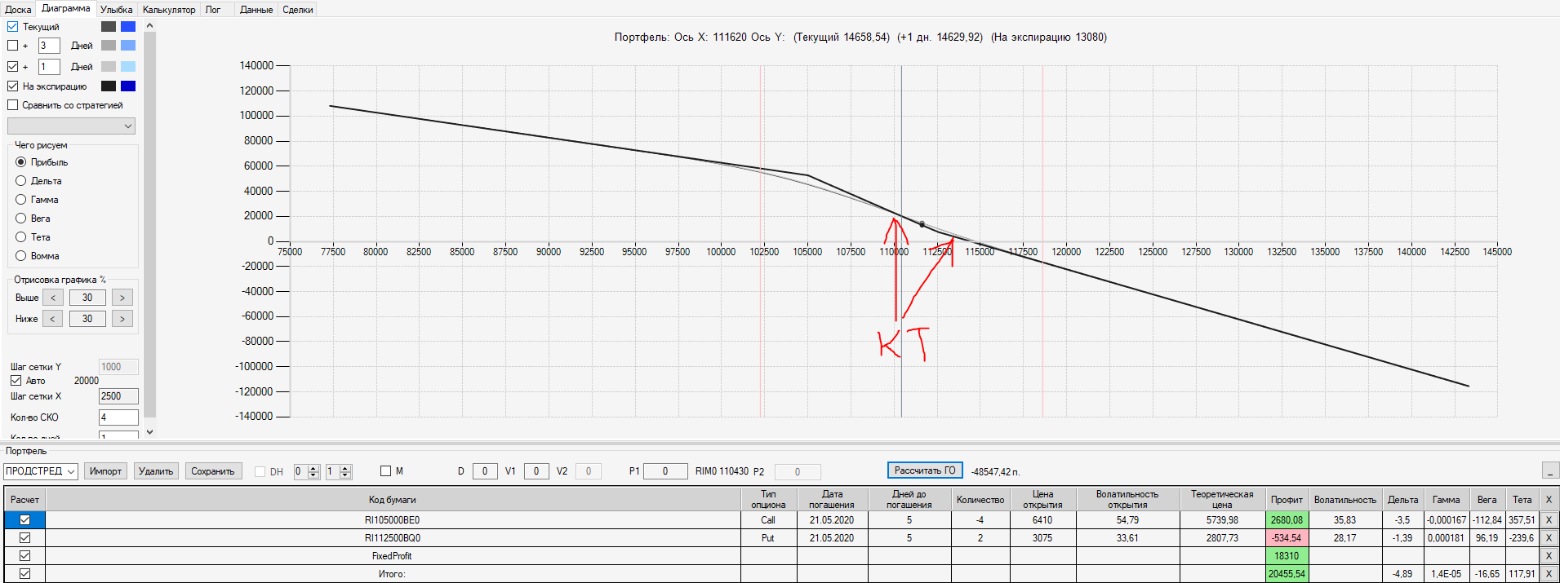The width and height of the screenshot is (1560, 583).
Task: Click the Импорт button
Action: pos(105,471)
